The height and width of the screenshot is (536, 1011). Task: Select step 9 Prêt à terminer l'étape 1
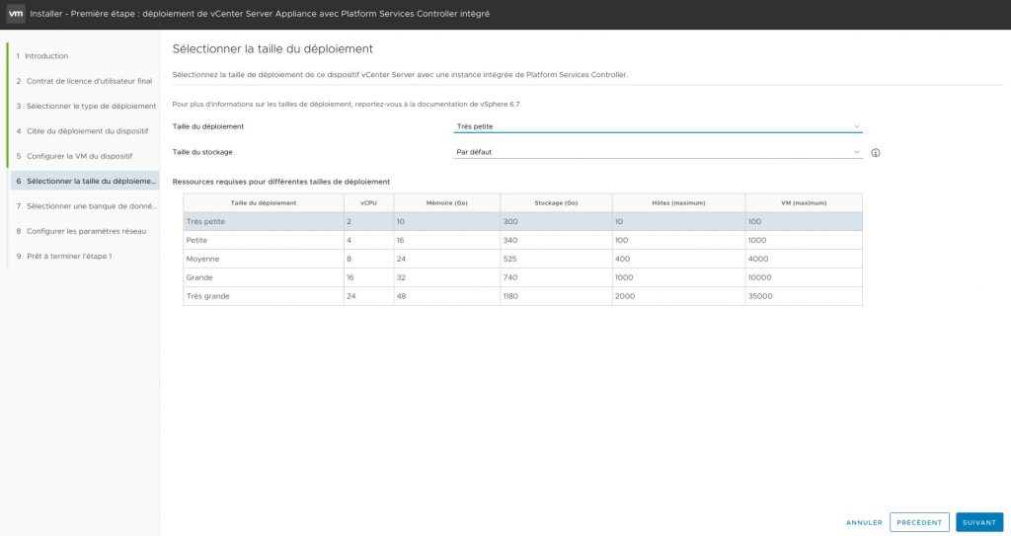(64, 256)
